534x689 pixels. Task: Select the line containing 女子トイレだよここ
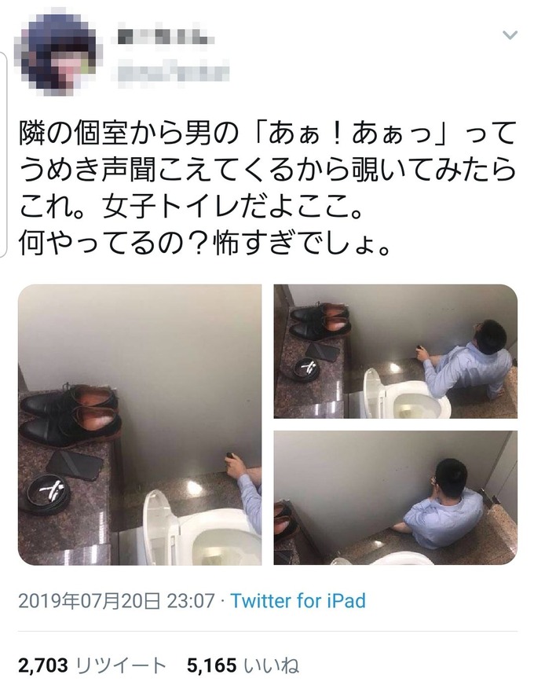[x=192, y=206]
